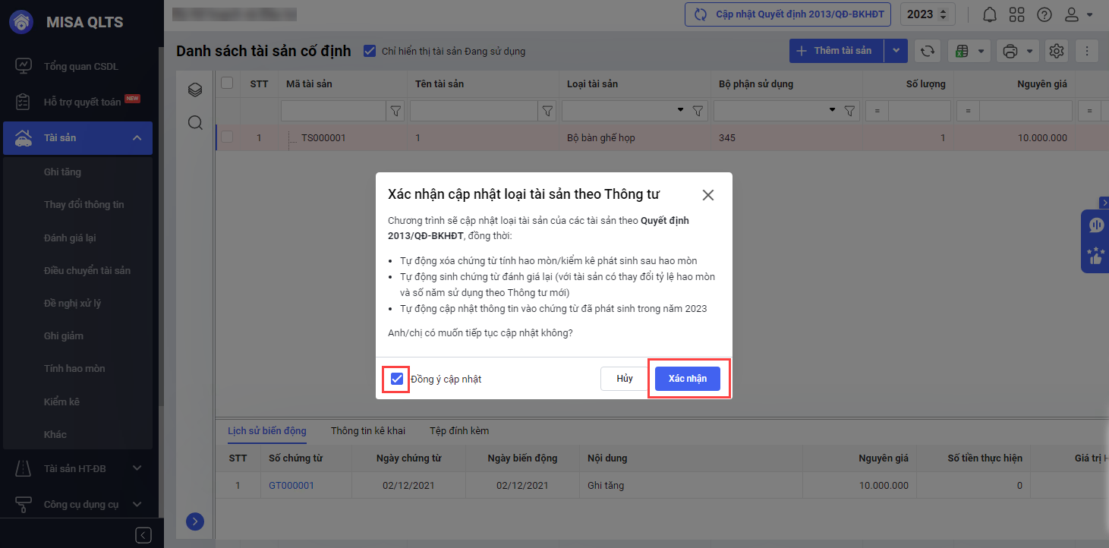The height and width of the screenshot is (548, 1109).
Task: Collapse the sidebar using the bottom arrow icon
Action: pyautogui.click(x=143, y=535)
